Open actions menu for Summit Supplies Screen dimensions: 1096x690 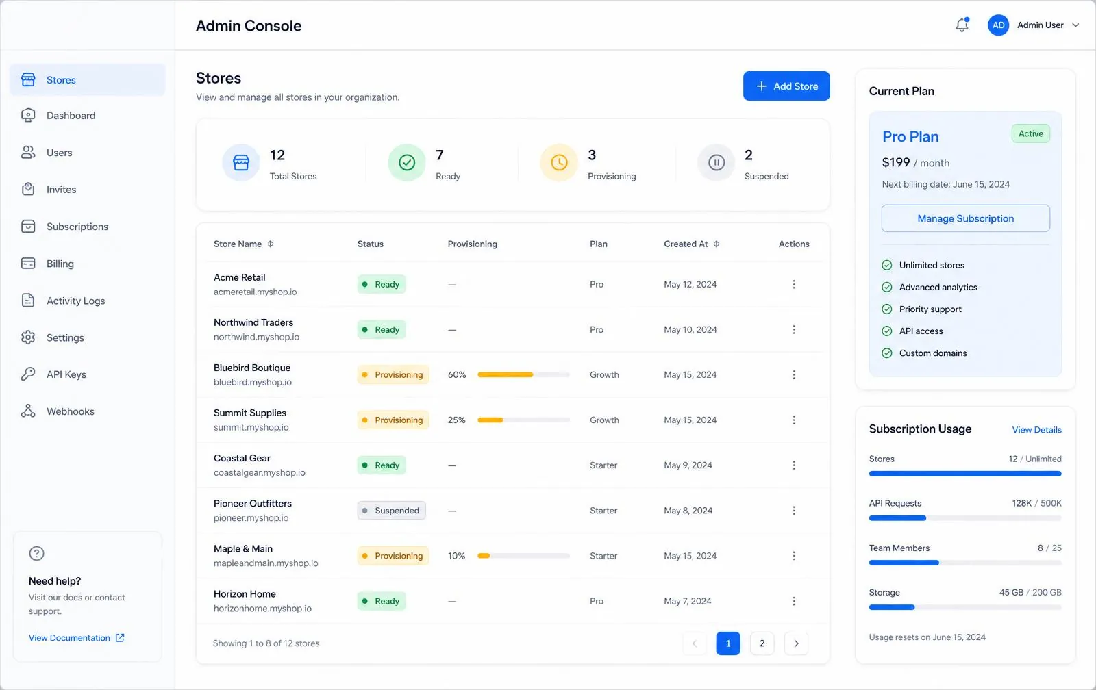[x=794, y=420]
